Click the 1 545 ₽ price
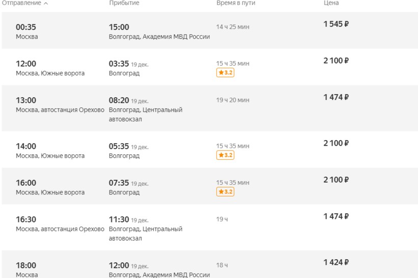The image size is (418, 278). click(x=336, y=24)
